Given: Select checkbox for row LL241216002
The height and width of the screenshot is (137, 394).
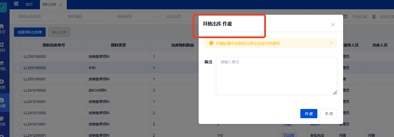Looking at the screenshot, I should 18,90.
